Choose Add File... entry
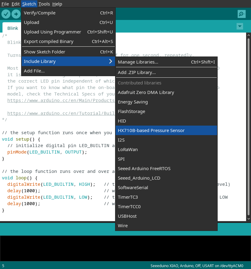The width and height of the screenshot is (251, 269). click(x=68, y=71)
